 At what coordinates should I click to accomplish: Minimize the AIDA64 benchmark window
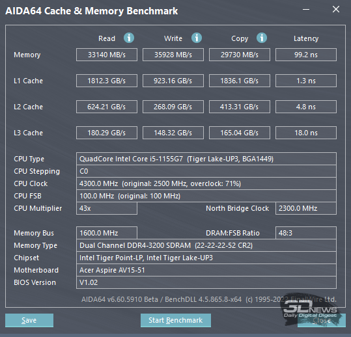click(306, 9)
